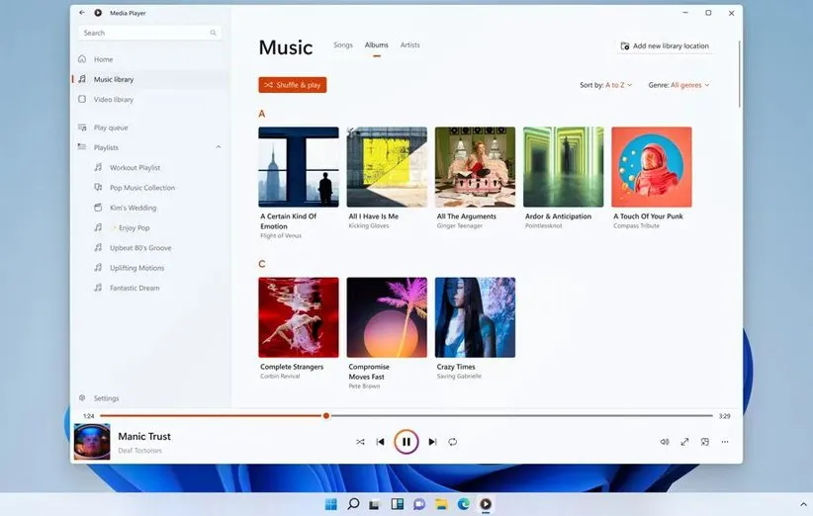813x516 pixels.
Task: Click the playback progress slider handle
Action: coord(326,415)
